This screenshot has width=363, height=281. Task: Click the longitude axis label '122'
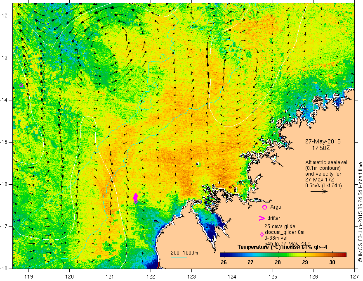(151, 276)
